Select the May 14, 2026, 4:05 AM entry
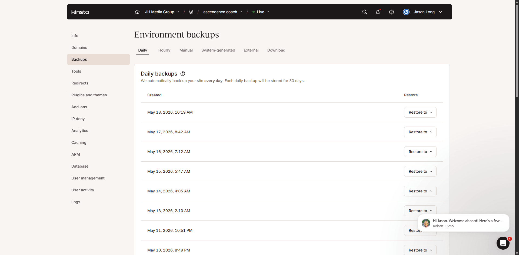Viewport: 519px width, 255px height. 169,191
